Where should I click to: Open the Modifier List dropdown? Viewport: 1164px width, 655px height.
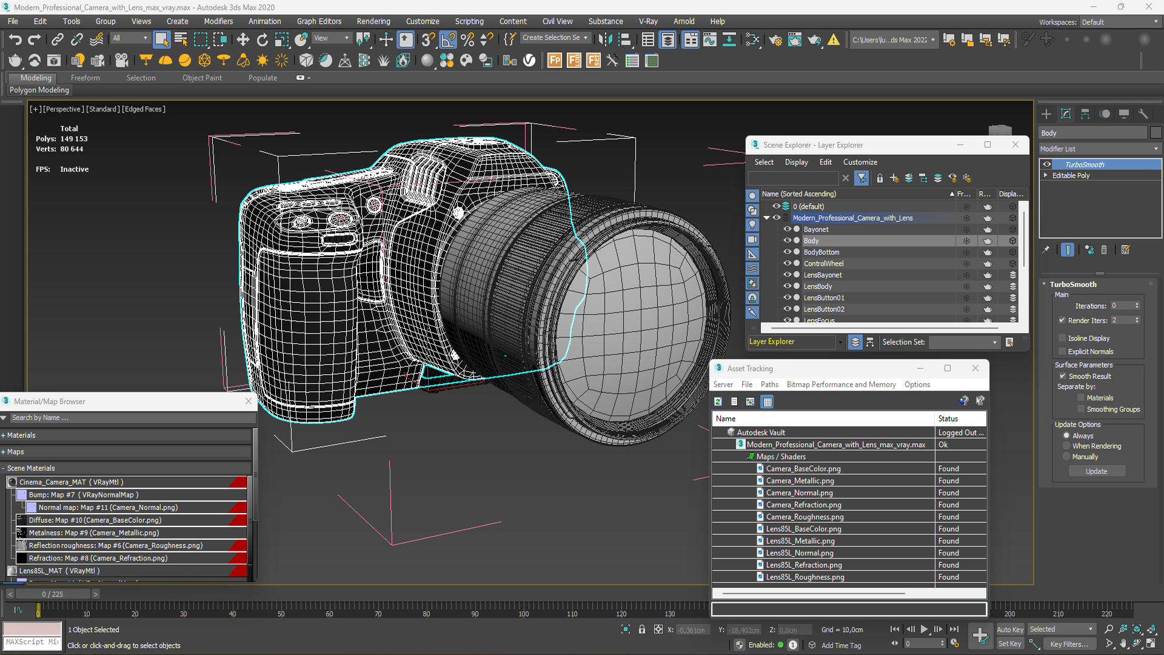click(x=1100, y=149)
